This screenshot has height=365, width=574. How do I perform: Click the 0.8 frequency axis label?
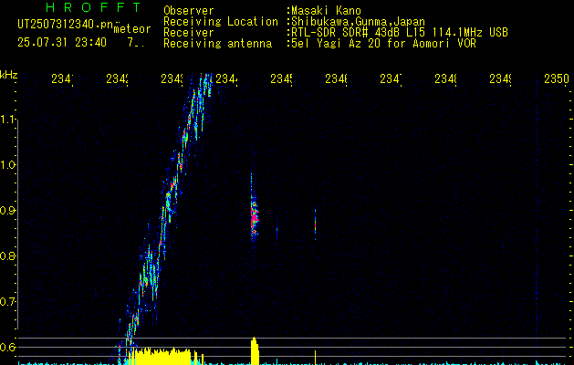pyautogui.click(x=9, y=255)
